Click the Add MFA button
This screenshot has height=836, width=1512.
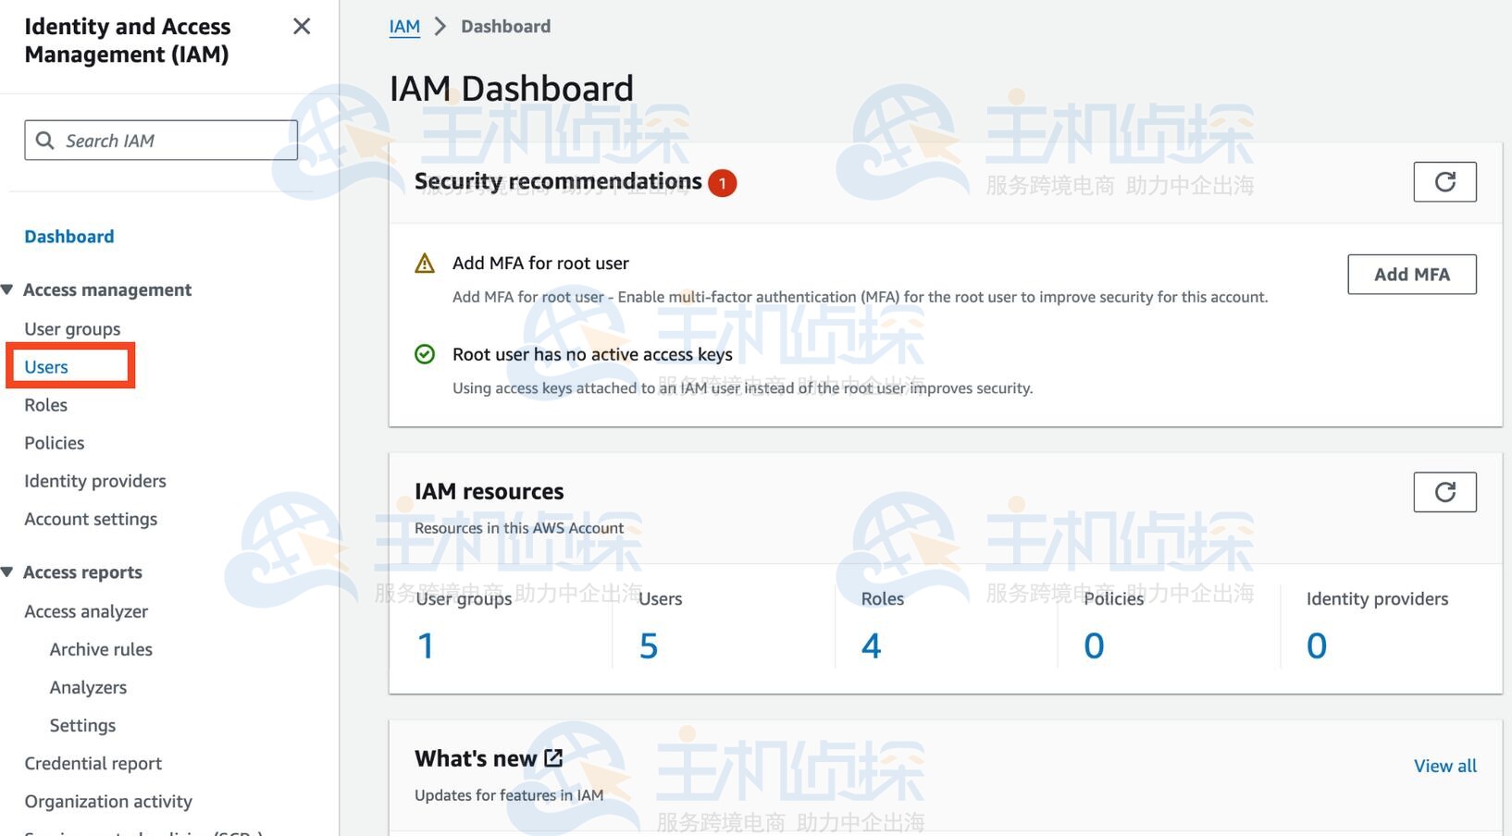(x=1411, y=274)
